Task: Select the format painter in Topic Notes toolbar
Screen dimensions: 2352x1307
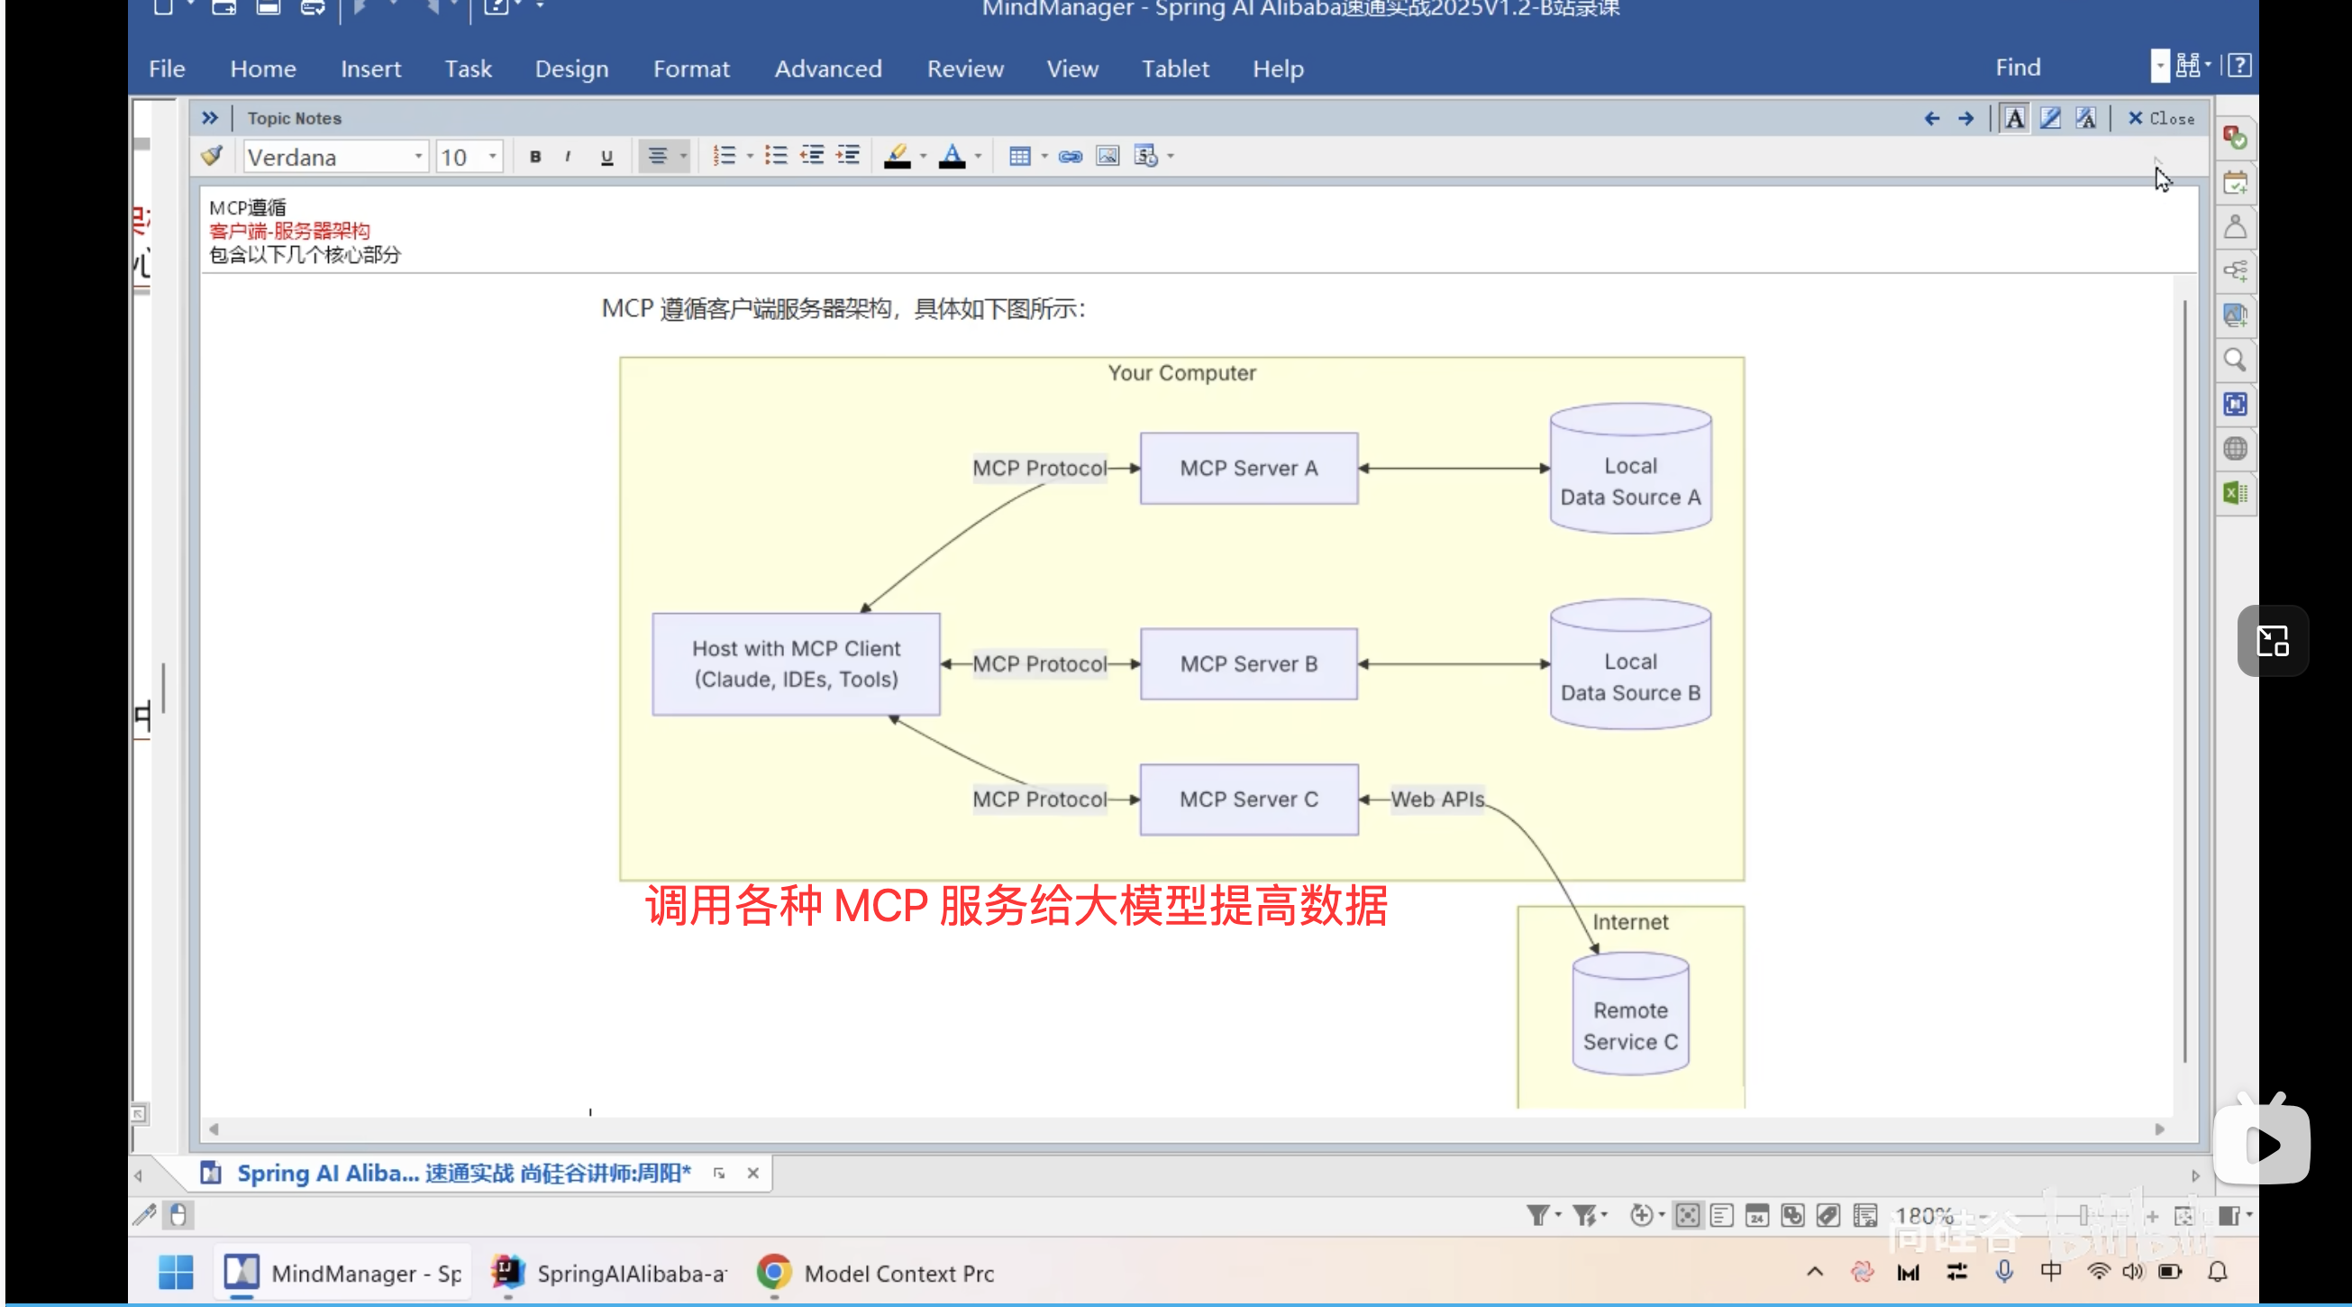Action: 212,155
